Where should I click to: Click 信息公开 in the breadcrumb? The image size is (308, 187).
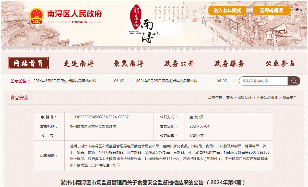(x=244, y=97)
